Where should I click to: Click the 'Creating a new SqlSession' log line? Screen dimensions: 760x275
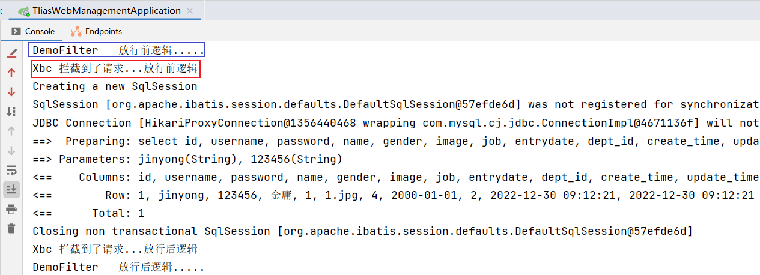point(115,86)
